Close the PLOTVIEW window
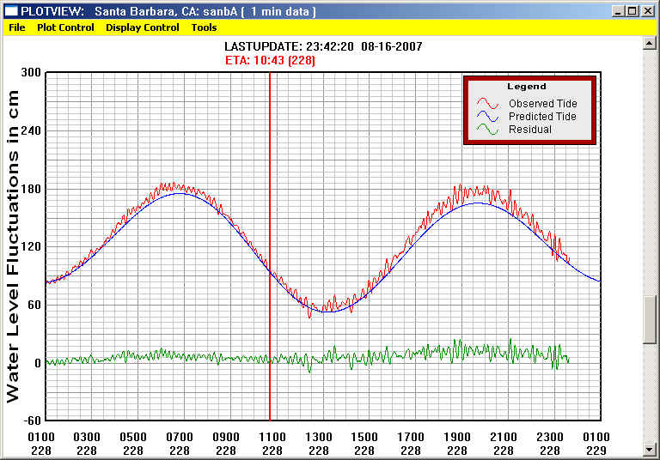The width and height of the screenshot is (660, 460). tap(648, 10)
